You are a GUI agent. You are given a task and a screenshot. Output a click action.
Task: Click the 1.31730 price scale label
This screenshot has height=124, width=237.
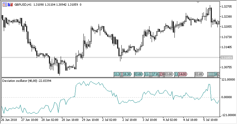pos(227,37)
